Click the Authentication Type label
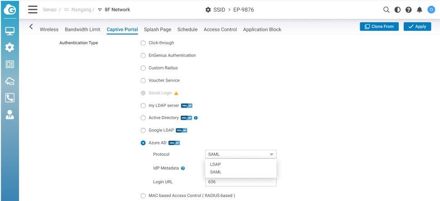 point(79,43)
